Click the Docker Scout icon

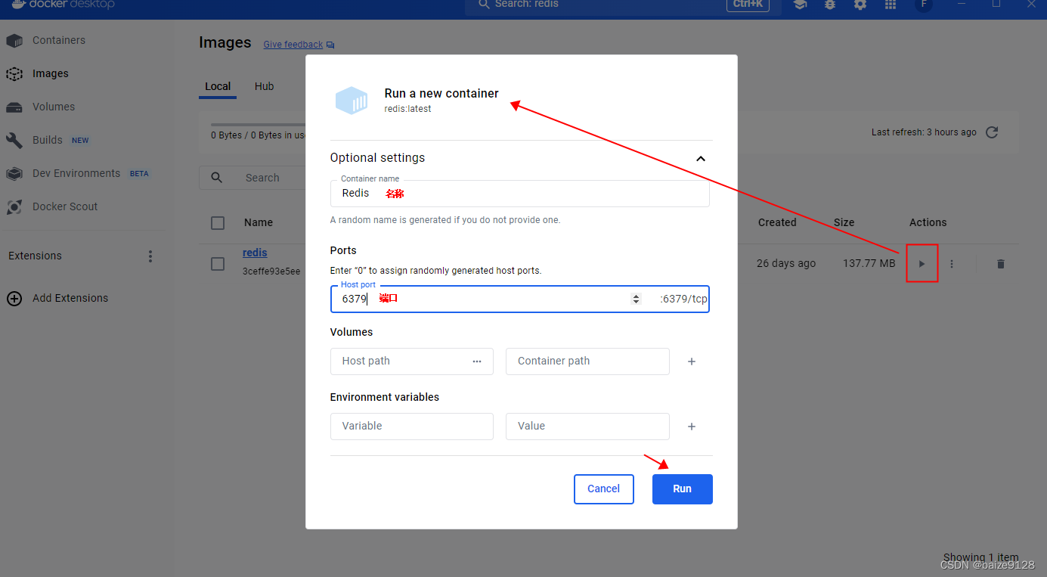click(14, 206)
